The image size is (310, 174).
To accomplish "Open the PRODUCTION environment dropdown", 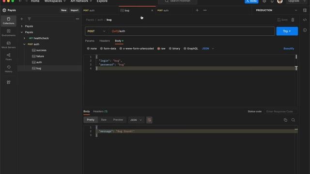I will (276, 10).
